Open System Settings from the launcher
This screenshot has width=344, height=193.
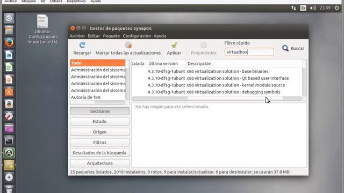point(9,116)
